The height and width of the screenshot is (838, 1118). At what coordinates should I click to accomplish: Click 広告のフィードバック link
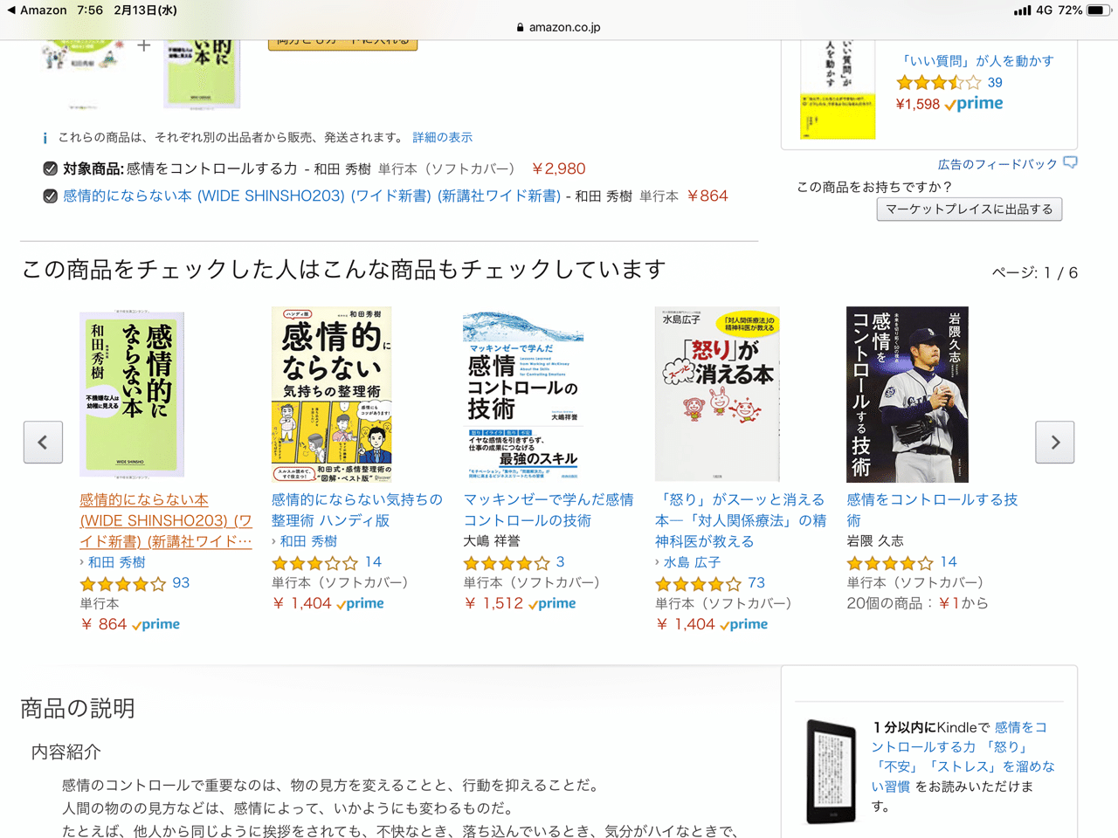coord(997,164)
